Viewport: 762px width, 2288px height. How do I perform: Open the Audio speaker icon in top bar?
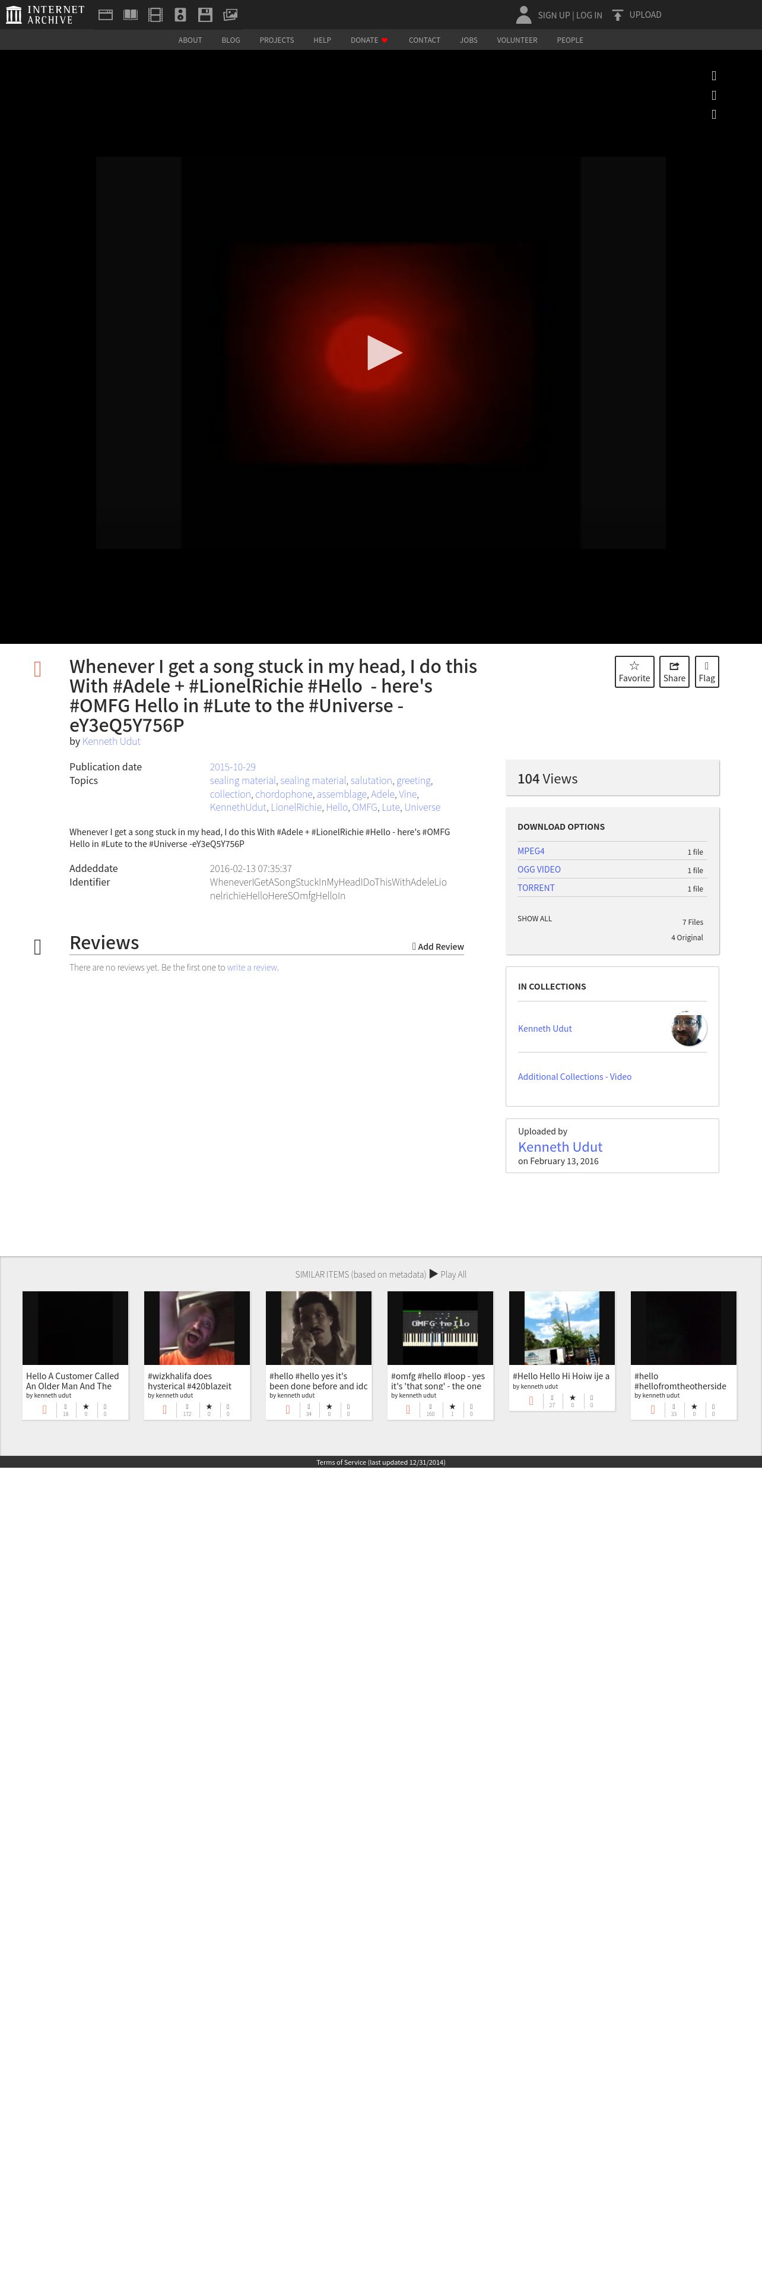tap(180, 14)
